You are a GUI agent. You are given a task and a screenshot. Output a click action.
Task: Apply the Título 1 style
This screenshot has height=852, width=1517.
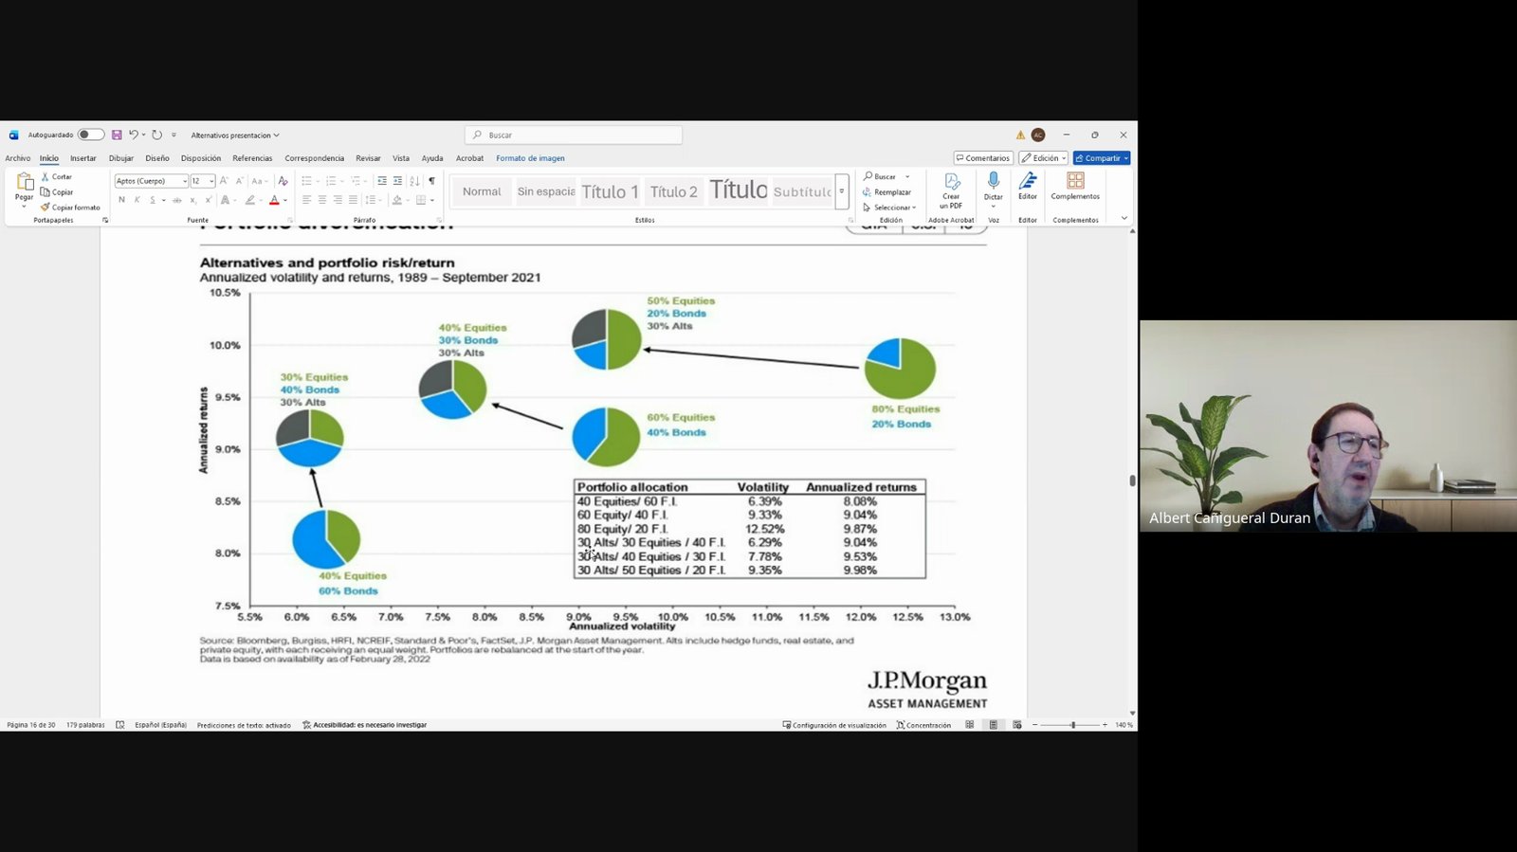(610, 191)
